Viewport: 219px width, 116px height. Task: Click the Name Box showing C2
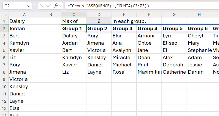click(x=15, y=6)
